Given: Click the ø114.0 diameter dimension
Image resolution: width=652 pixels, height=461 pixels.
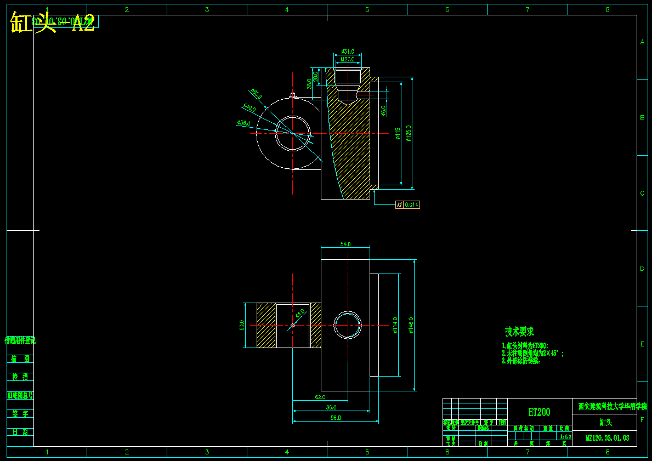Looking at the screenshot, I should 395,325.
